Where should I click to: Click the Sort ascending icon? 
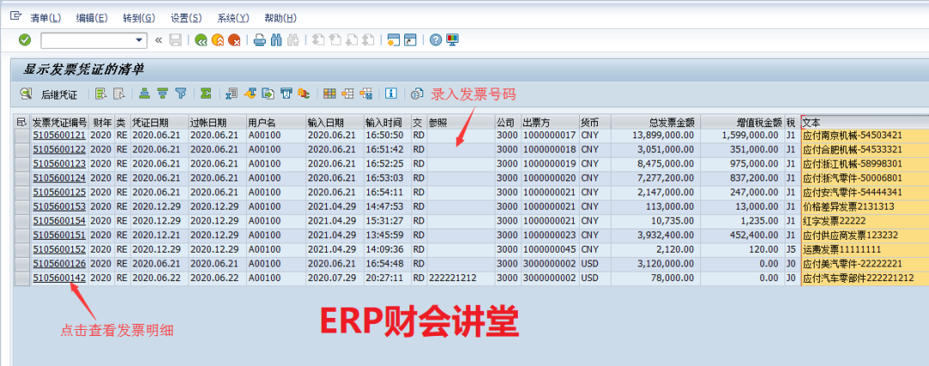pyautogui.click(x=144, y=94)
